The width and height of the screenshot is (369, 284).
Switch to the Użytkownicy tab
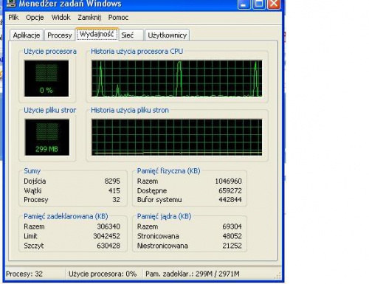point(168,35)
